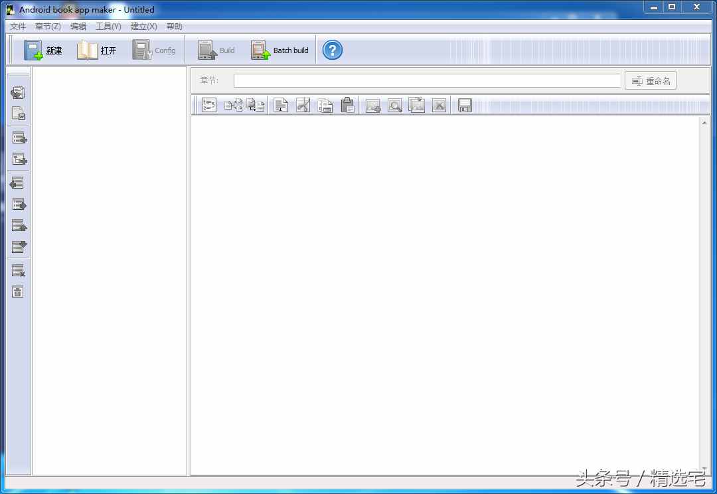This screenshot has height=494, width=717.
Task: Click the 重命名 (Rename) button
Action: [x=651, y=81]
